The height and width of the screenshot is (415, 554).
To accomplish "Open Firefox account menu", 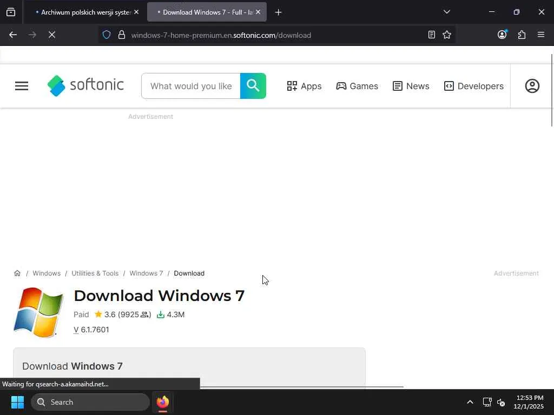I will [x=502, y=35].
